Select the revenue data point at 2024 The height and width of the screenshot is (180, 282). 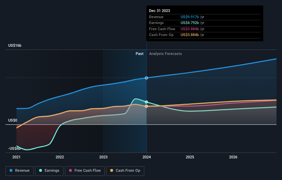tap(146, 78)
